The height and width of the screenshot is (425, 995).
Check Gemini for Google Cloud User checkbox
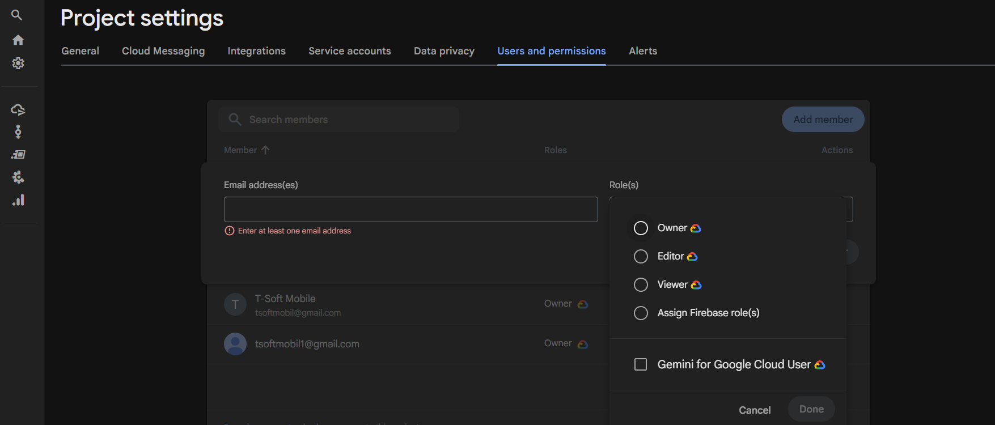641,364
